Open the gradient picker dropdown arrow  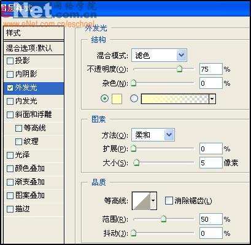pos(212,99)
